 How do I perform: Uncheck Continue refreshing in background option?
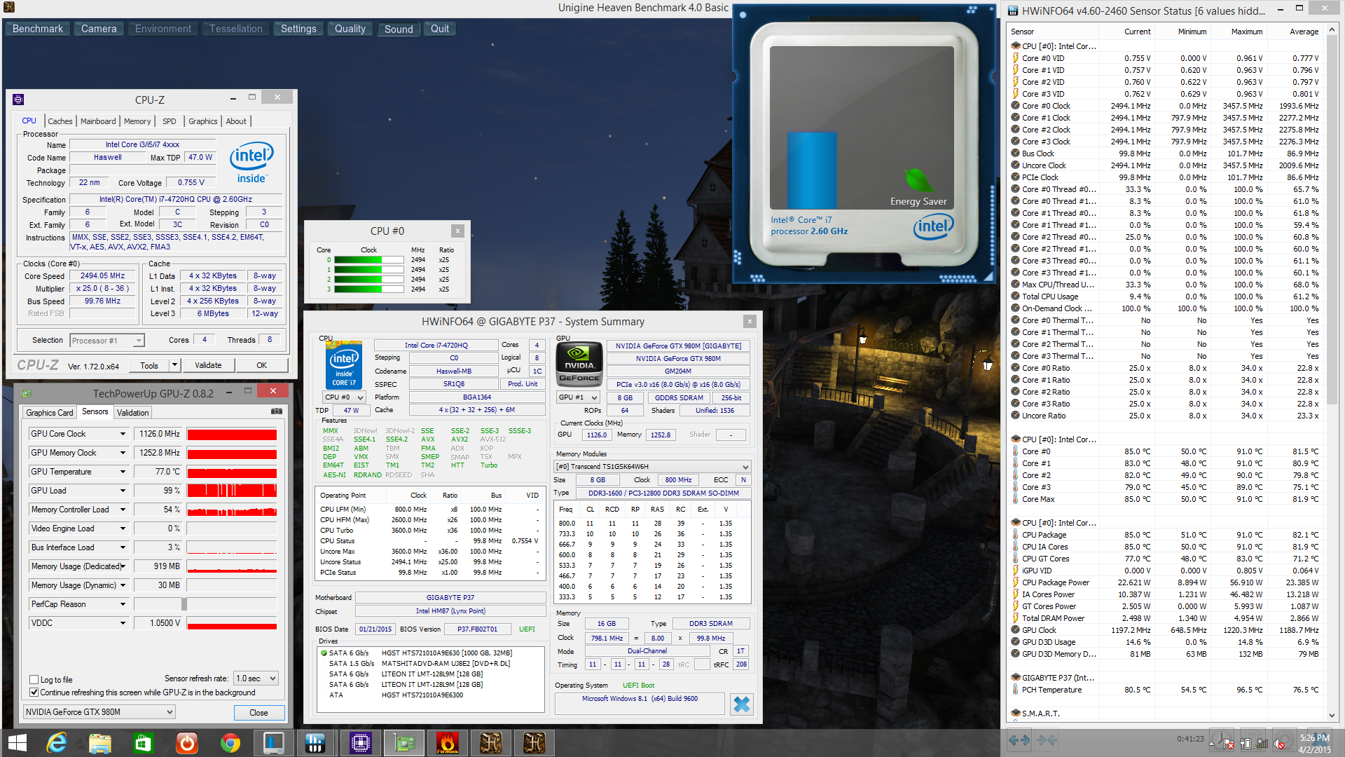coord(34,693)
